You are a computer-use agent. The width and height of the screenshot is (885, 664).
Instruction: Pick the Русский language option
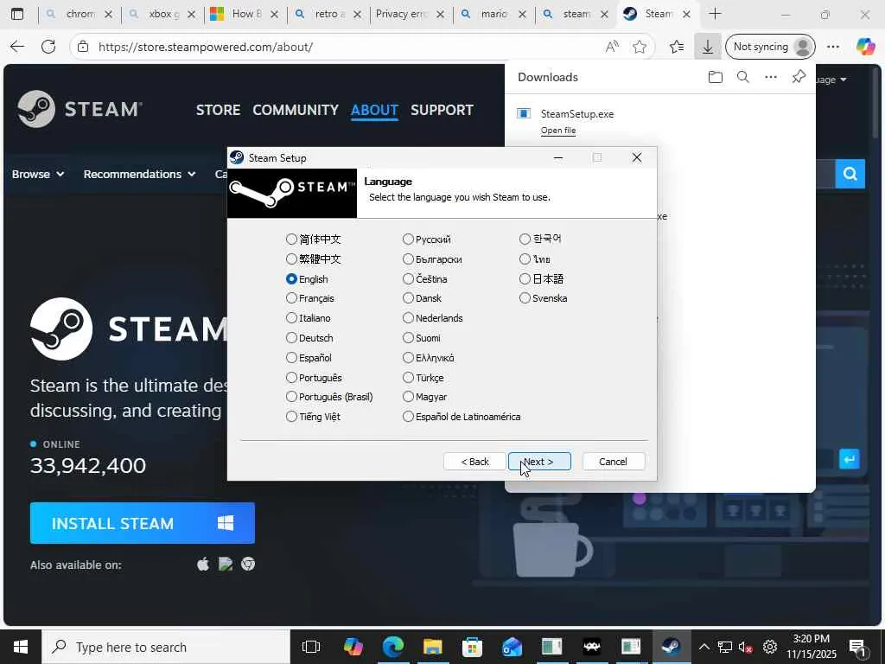click(408, 239)
